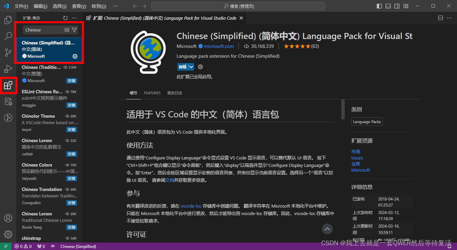This screenshot has width=457, height=250.
Task: Open the Manage gear in activity bar
Action: 8,234
